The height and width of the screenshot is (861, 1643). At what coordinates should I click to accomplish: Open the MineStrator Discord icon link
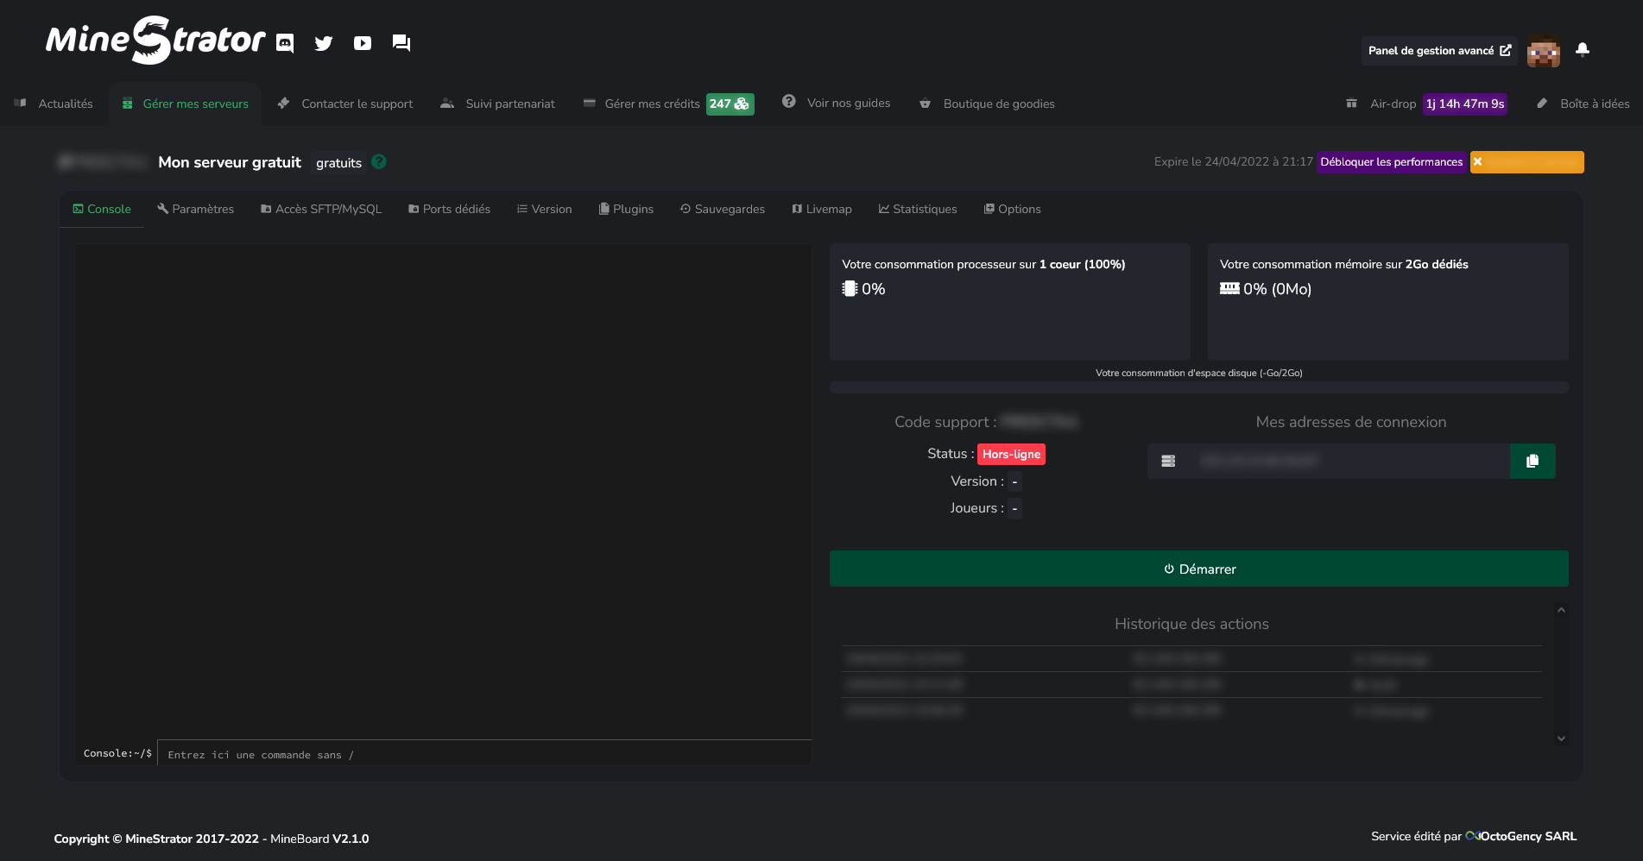pos(285,43)
